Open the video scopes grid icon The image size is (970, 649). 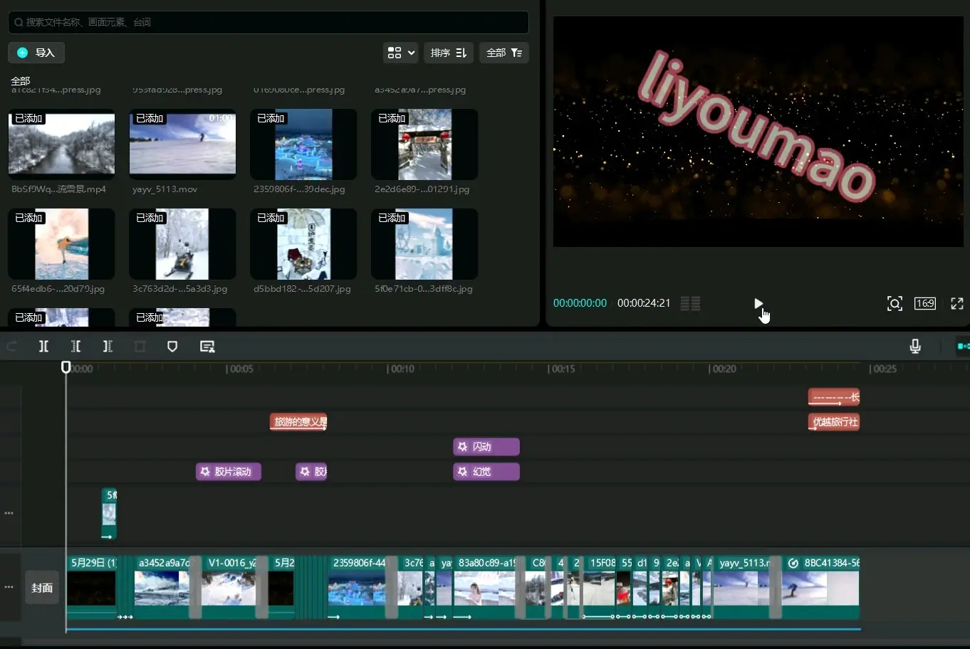pos(690,304)
